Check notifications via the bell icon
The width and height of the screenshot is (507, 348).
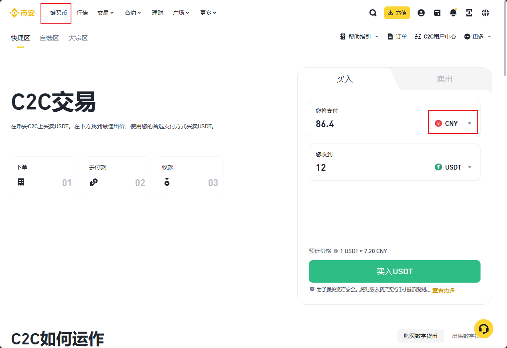tap(453, 12)
